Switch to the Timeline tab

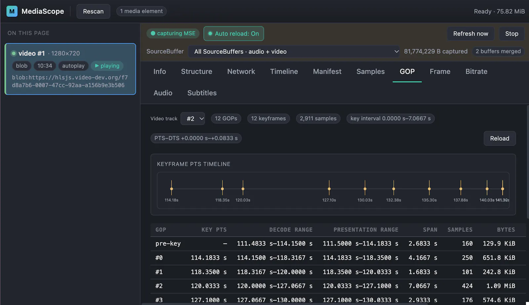click(x=284, y=72)
